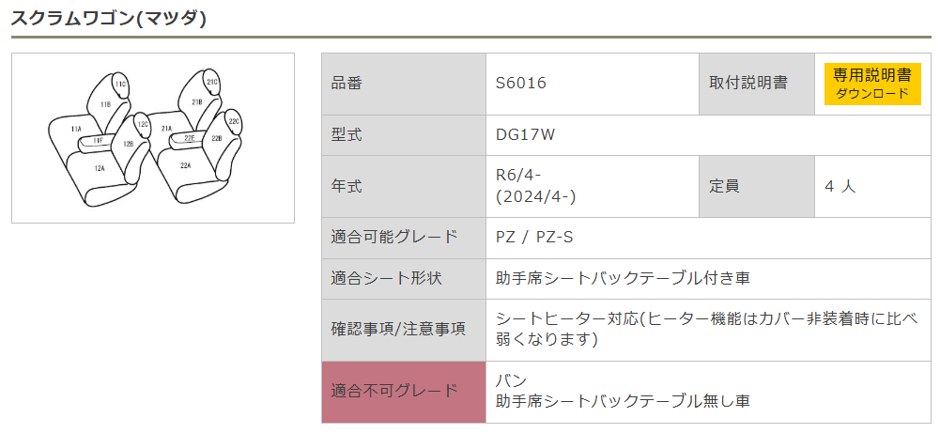Select seatback 11B in the diagram

click(x=106, y=104)
